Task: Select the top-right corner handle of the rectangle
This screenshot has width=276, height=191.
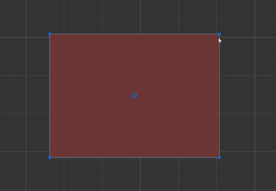Action: pyautogui.click(x=219, y=34)
